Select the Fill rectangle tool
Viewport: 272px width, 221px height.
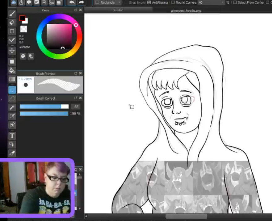[x=12, y=62]
